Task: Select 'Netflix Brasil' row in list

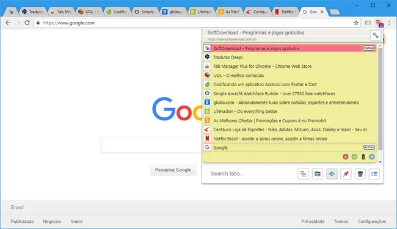Action: (290, 139)
